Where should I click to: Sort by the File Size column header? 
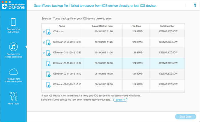pyautogui.click(x=136, y=26)
